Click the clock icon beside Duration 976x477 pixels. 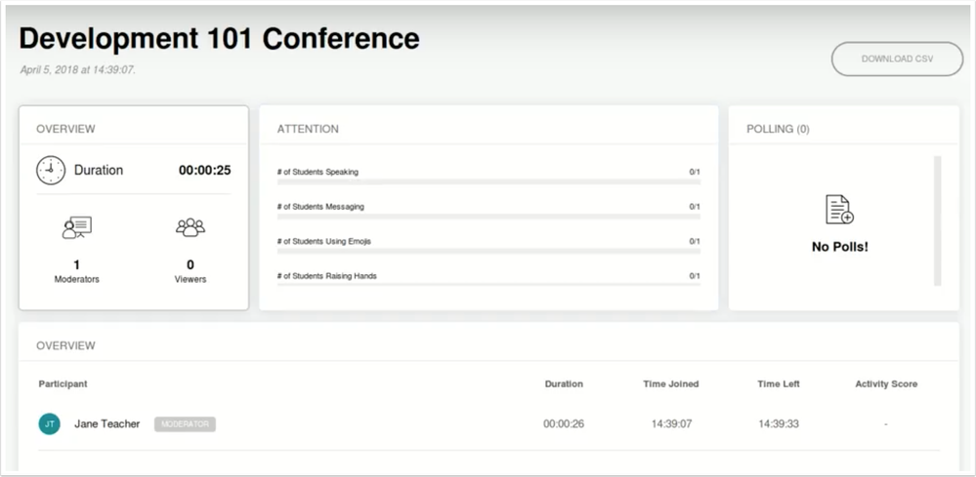(51, 170)
